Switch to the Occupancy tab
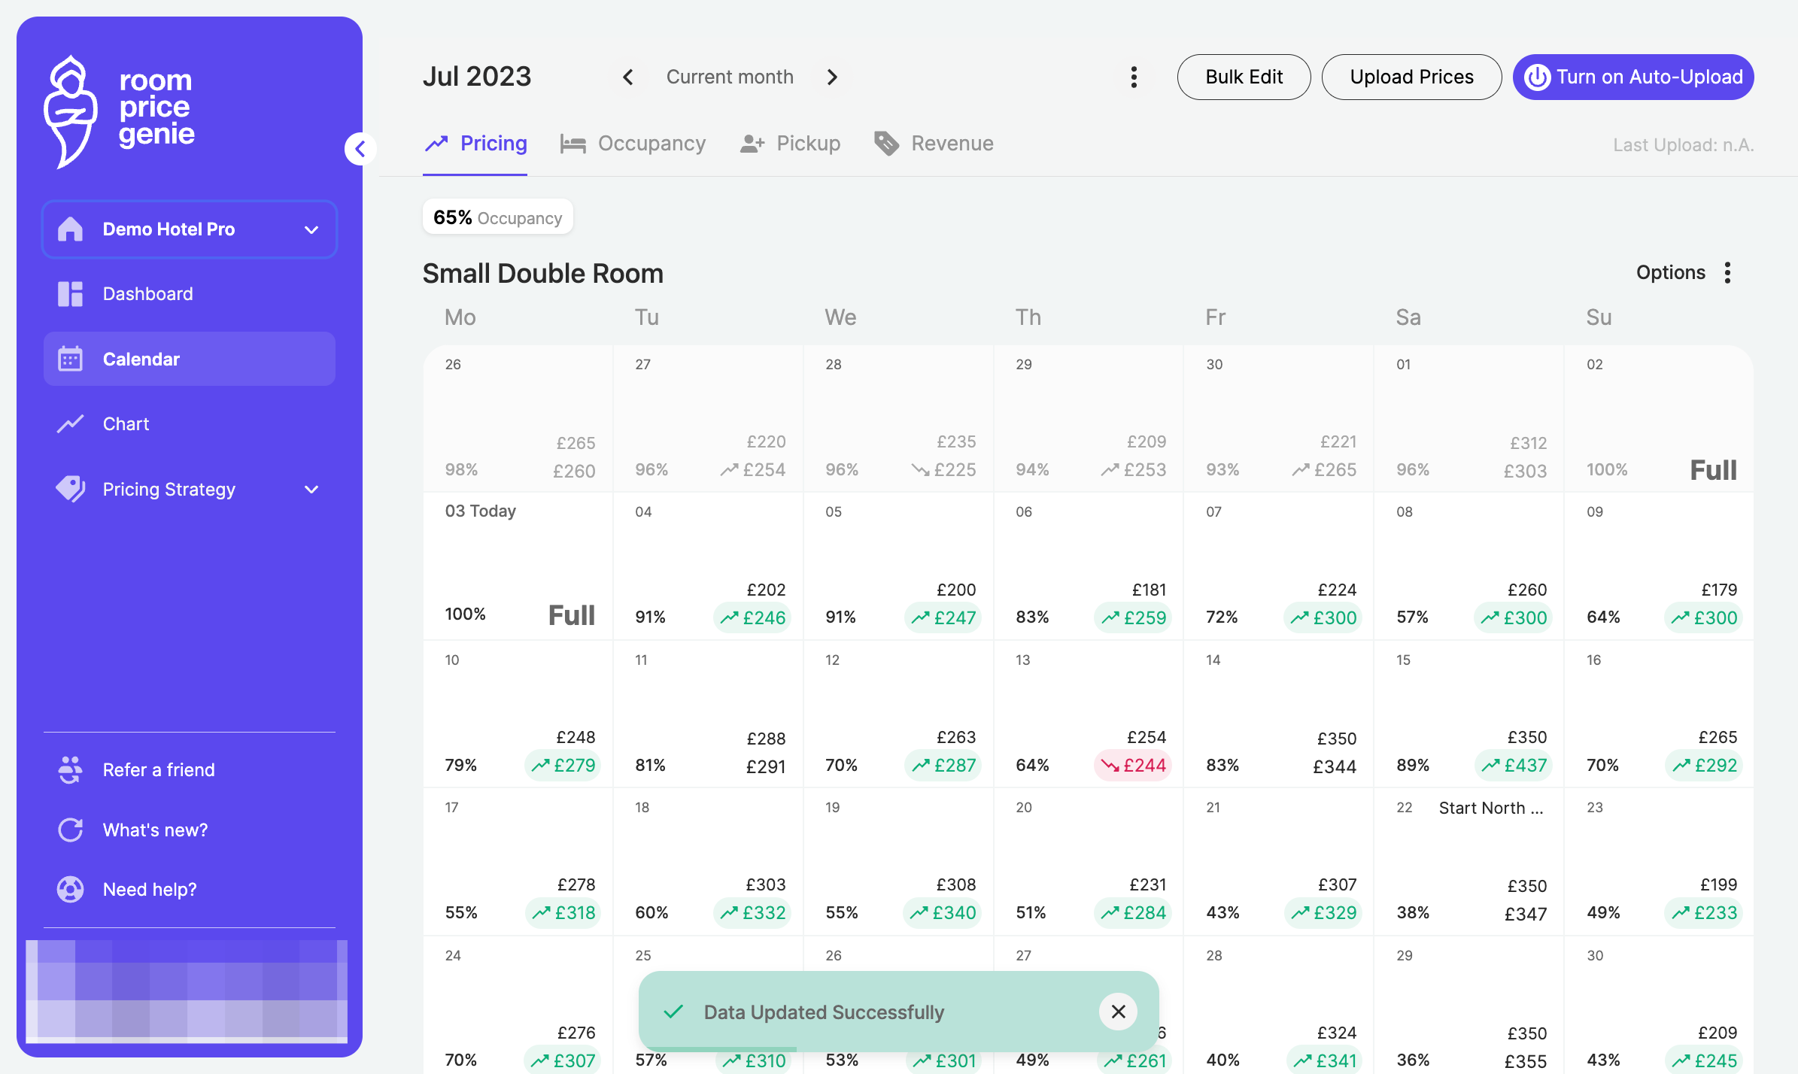This screenshot has height=1074, width=1798. click(633, 144)
